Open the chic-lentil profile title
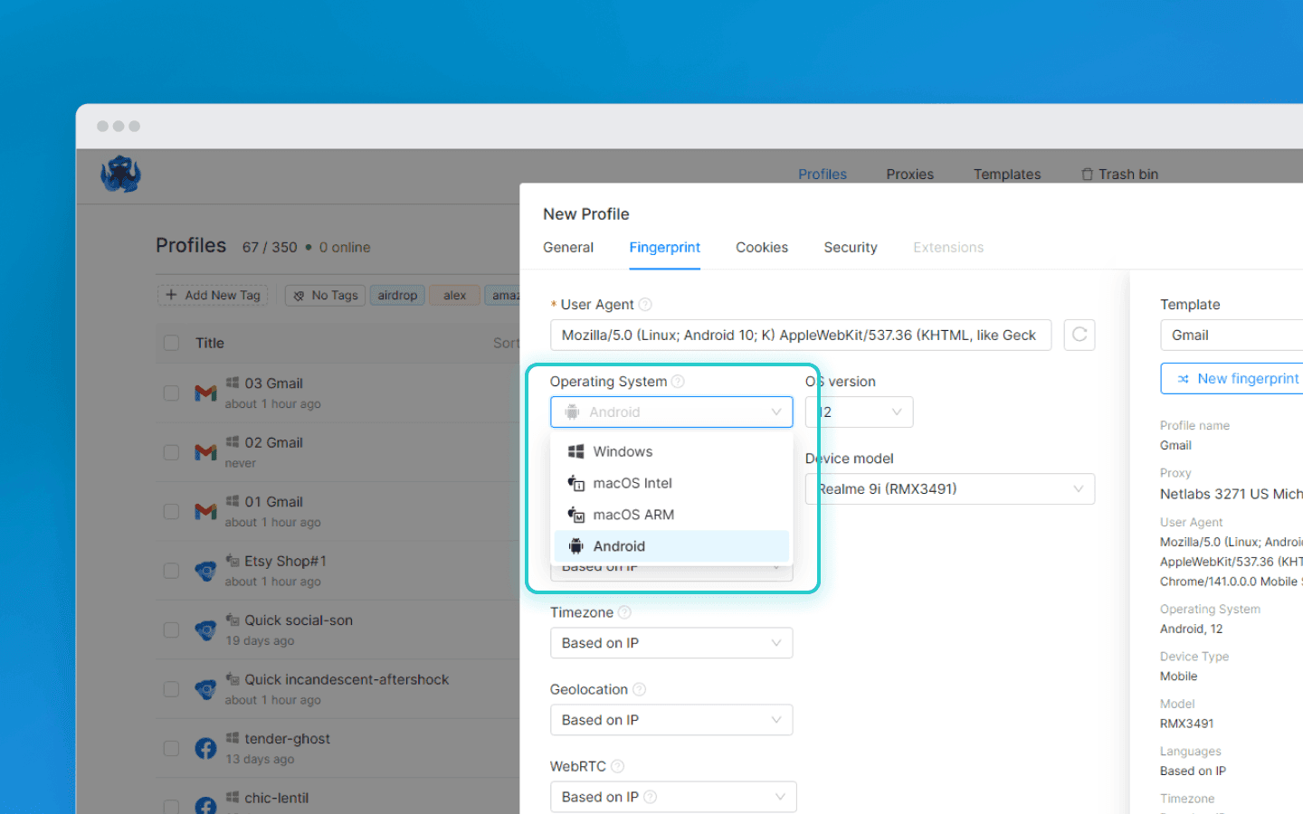1303x814 pixels. (277, 798)
